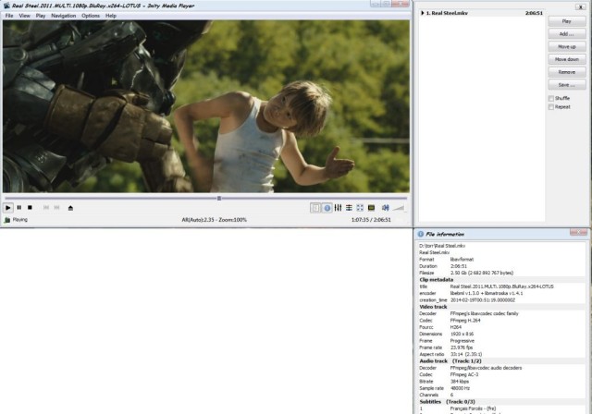Toggle the blue file information icon

click(x=327, y=208)
